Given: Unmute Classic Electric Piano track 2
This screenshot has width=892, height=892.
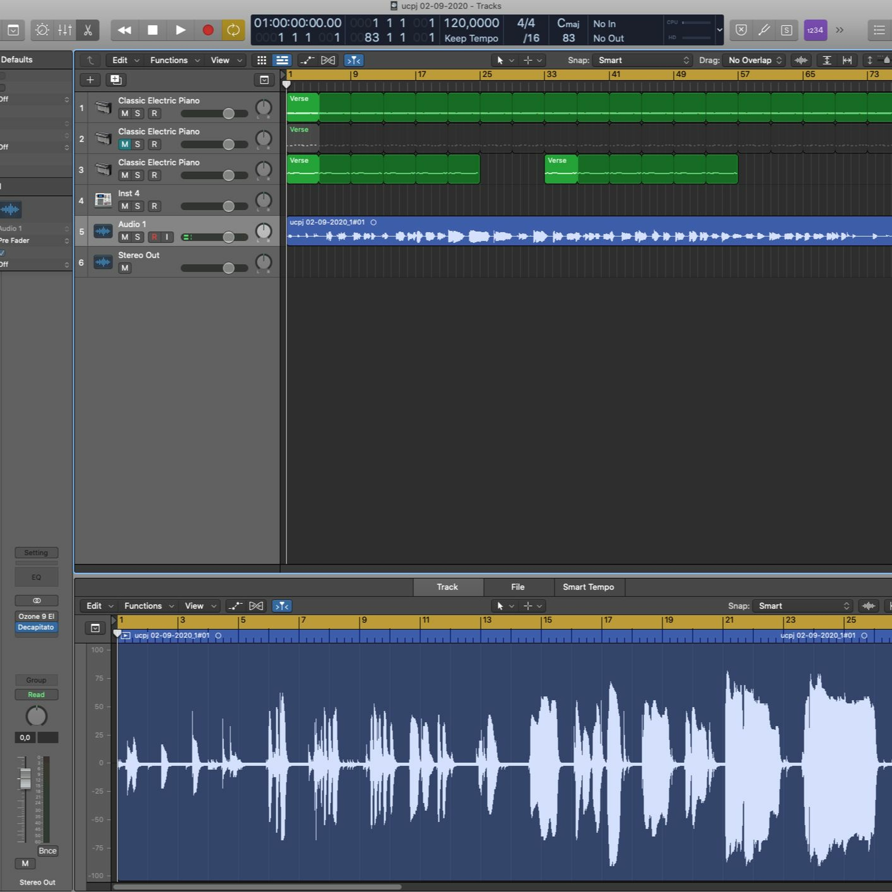Looking at the screenshot, I should (x=125, y=145).
